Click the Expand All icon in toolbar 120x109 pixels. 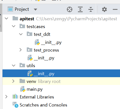tap(80, 9)
